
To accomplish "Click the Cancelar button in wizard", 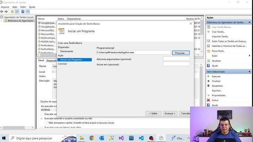I will pyautogui.click(x=185, y=113).
